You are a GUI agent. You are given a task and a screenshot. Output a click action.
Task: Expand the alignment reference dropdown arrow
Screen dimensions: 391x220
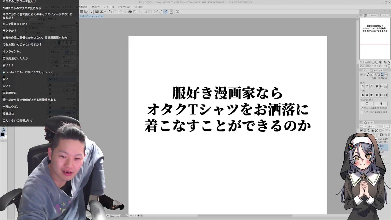click(386, 74)
